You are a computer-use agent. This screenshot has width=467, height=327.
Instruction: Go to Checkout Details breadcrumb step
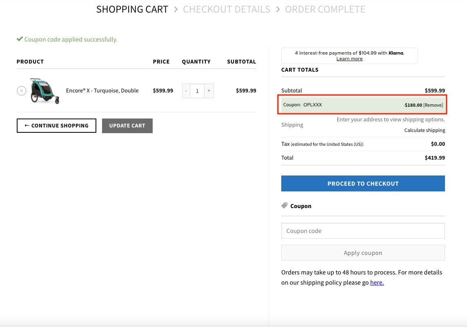coord(226,9)
